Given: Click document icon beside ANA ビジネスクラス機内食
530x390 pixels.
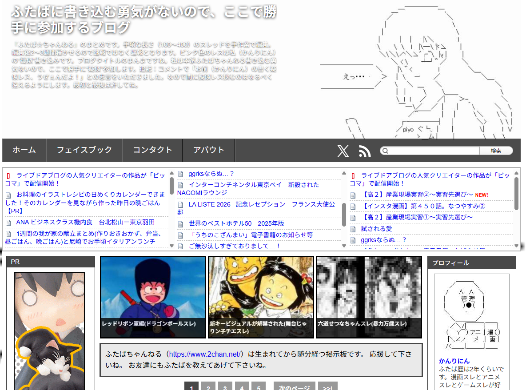Looking at the screenshot, I should [8, 223].
